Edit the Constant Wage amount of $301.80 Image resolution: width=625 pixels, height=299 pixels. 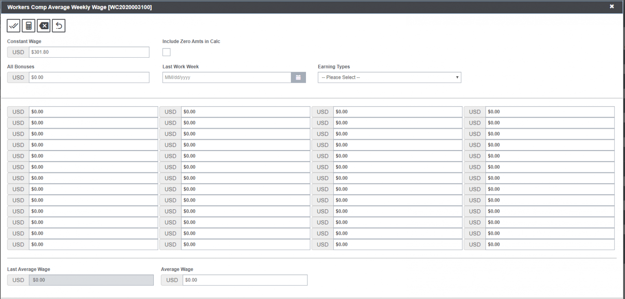coord(89,52)
